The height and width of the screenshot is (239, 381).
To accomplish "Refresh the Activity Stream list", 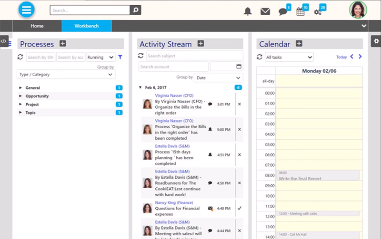I will [x=141, y=56].
